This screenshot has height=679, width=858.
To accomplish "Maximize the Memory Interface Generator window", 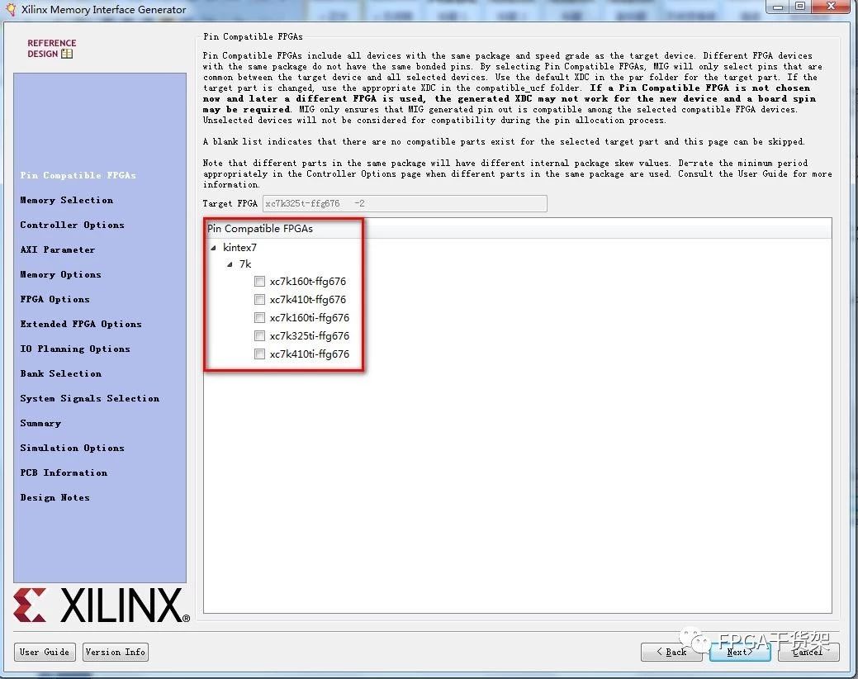I will 800,7.
